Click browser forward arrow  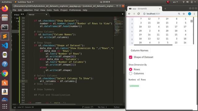click(x=134, y=14)
